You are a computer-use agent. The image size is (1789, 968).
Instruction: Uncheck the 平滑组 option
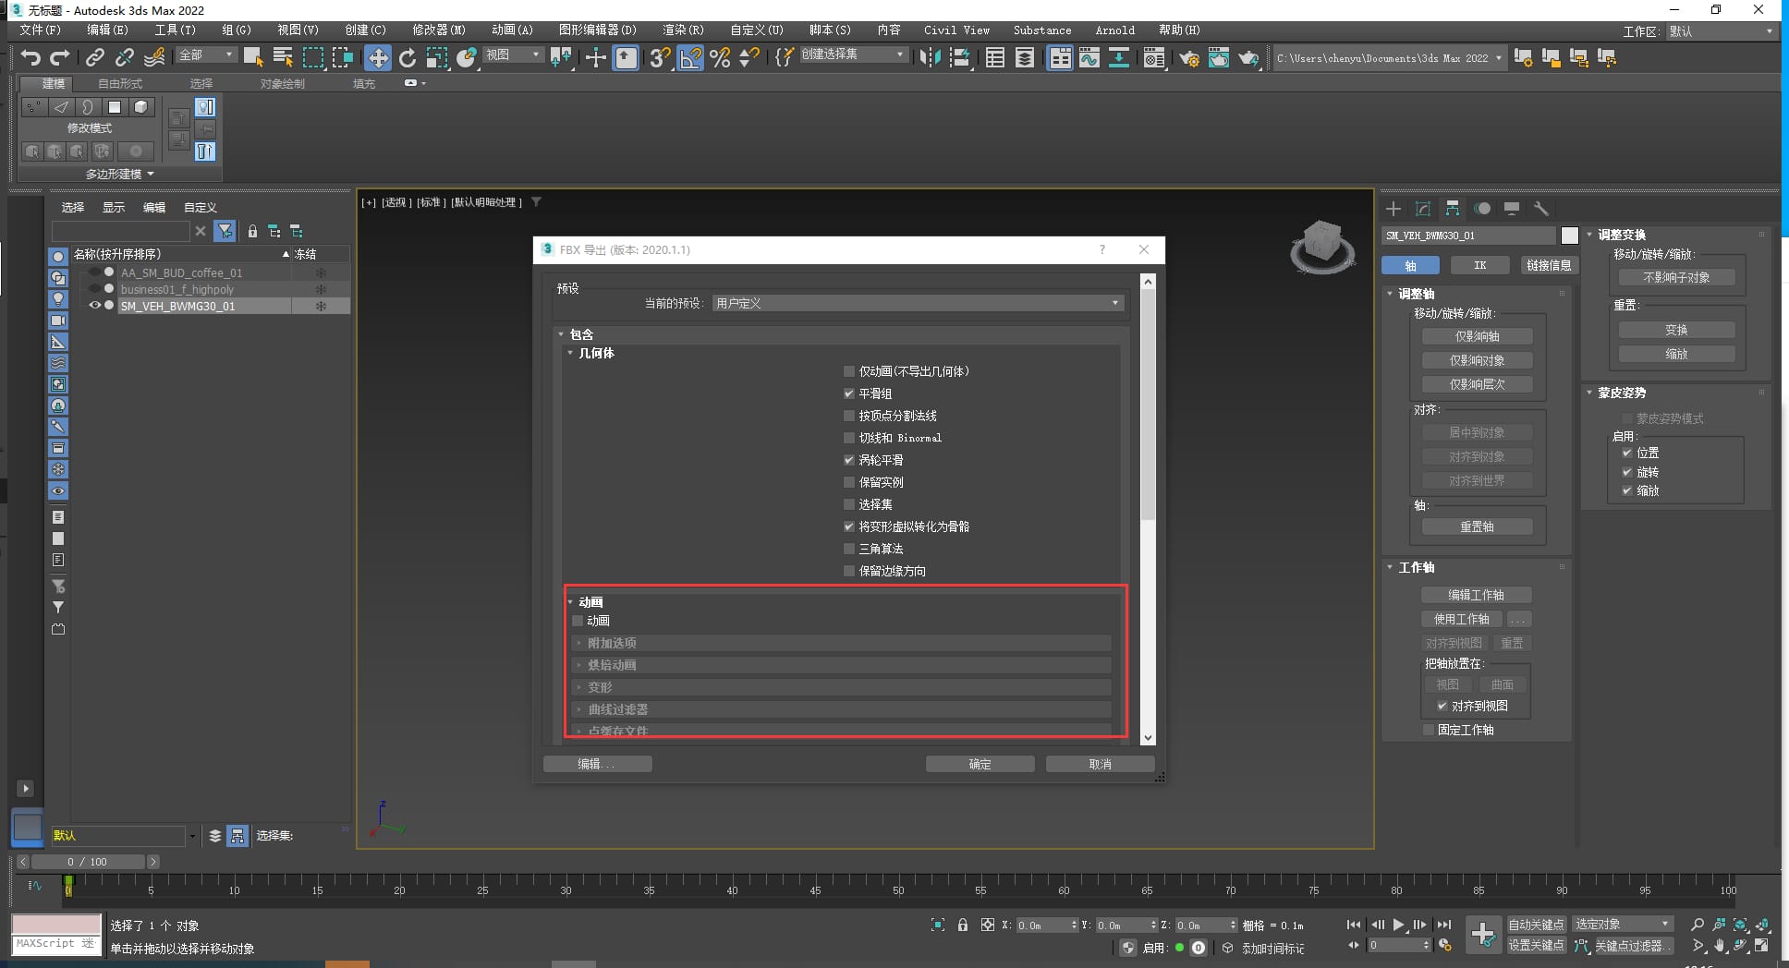849,393
